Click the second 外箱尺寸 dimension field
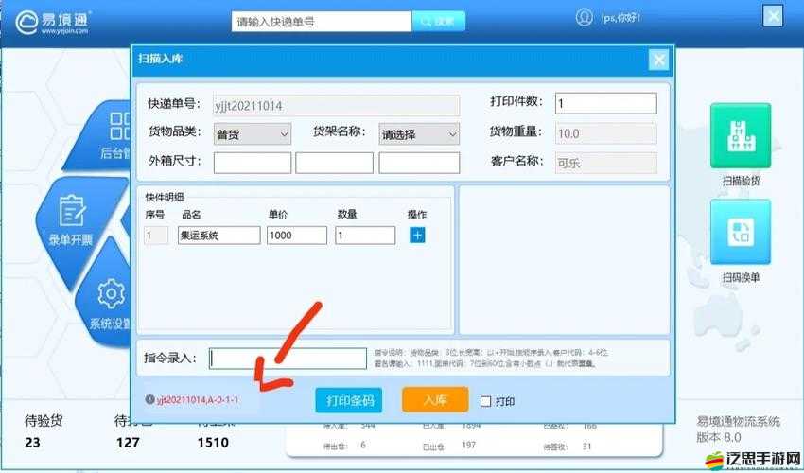This screenshot has width=804, height=473. tap(334, 163)
